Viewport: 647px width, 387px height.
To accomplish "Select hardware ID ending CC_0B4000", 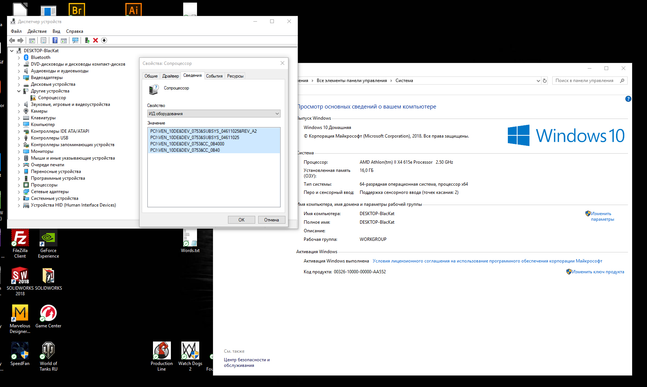I will coord(214,144).
